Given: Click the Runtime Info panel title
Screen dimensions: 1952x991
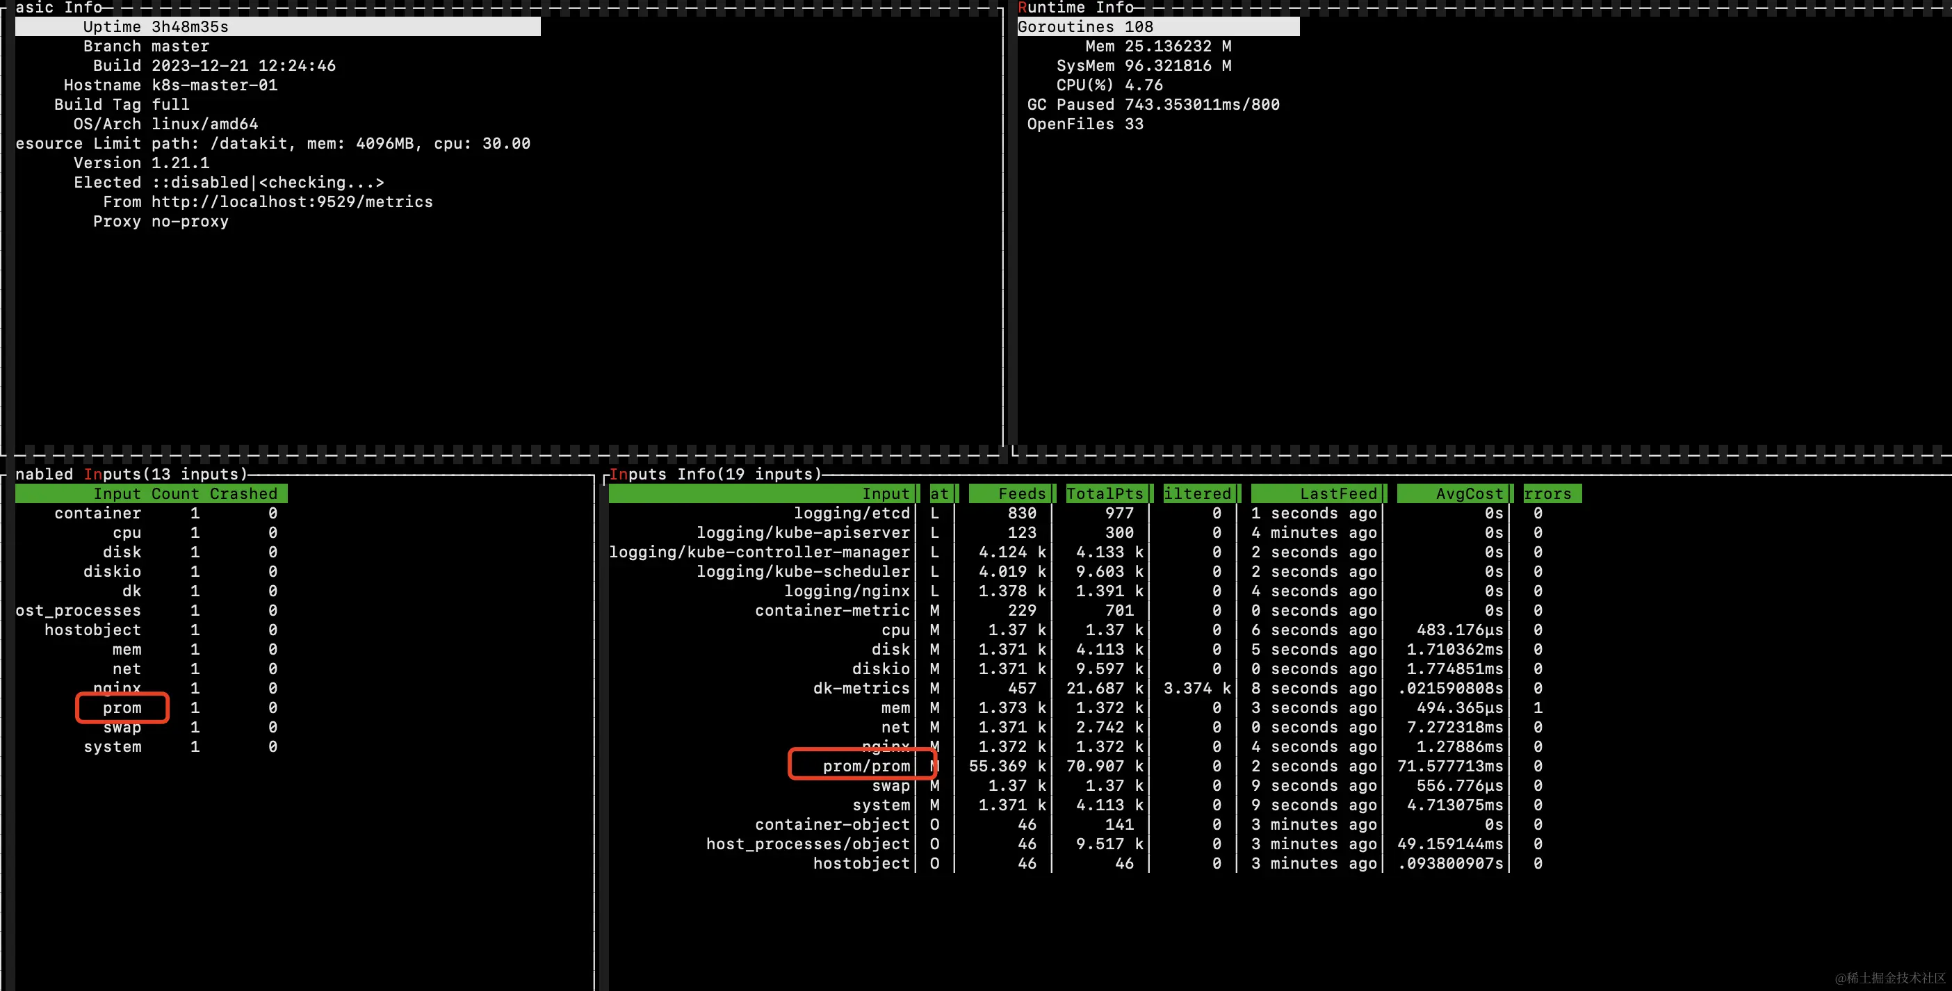Looking at the screenshot, I should pyautogui.click(x=1075, y=8).
